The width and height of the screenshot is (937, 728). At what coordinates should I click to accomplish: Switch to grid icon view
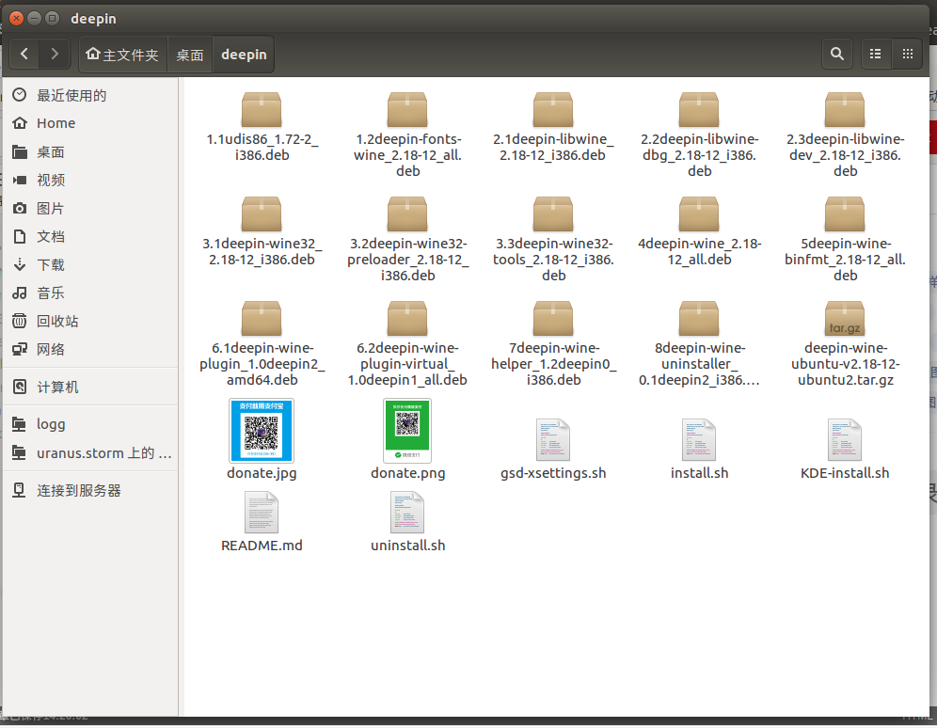[907, 55]
